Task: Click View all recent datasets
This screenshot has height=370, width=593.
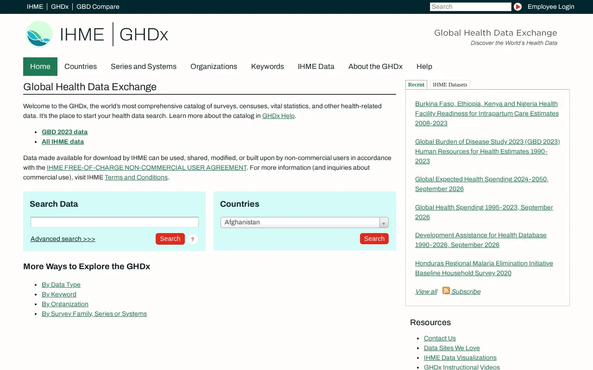Action: click(x=426, y=291)
